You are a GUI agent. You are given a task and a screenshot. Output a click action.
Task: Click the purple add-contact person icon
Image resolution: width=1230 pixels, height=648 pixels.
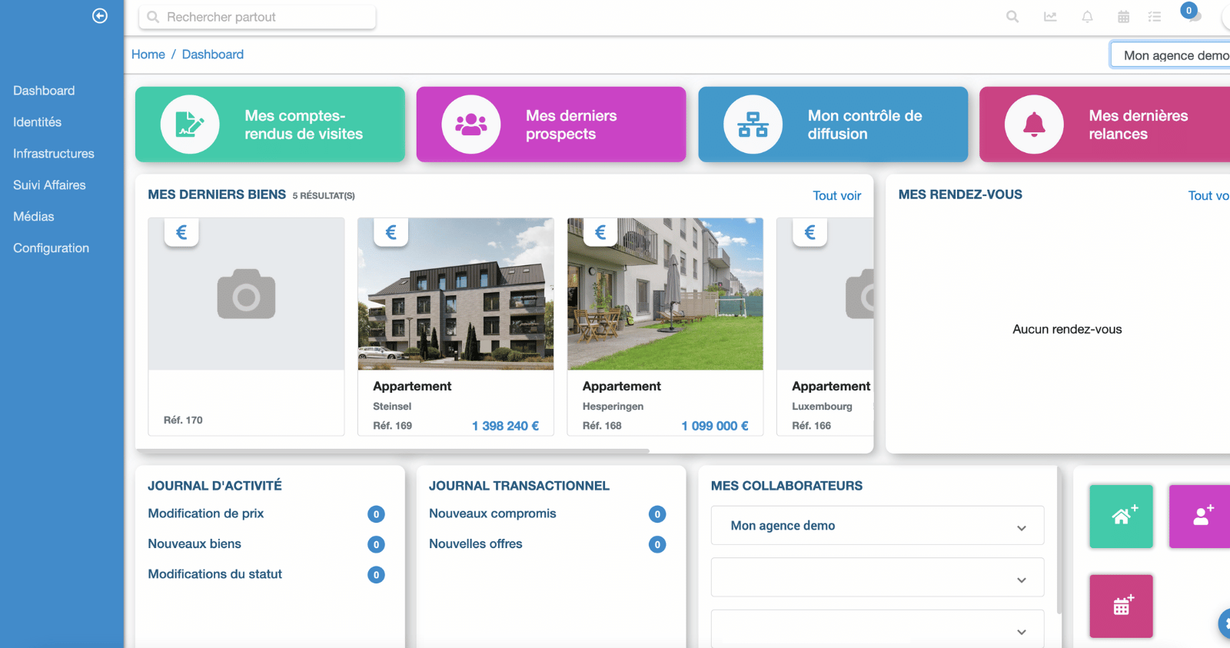pyautogui.click(x=1202, y=516)
